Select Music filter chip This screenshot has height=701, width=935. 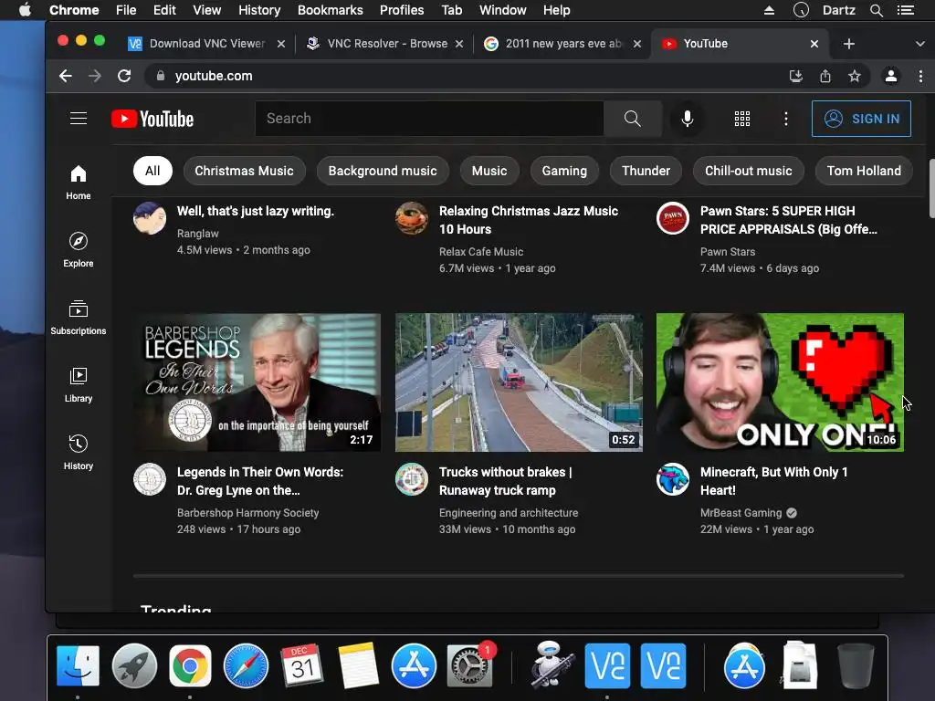pyautogui.click(x=489, y=171)
